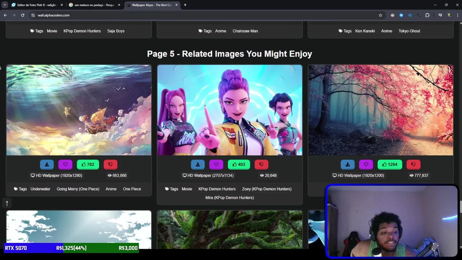Open the Zoey (KPop Demon Hunters) tag
The width and height of the screenshot is (462, 260).
point(267,189)
